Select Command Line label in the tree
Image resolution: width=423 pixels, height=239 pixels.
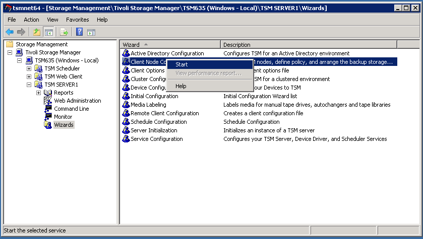72,109
